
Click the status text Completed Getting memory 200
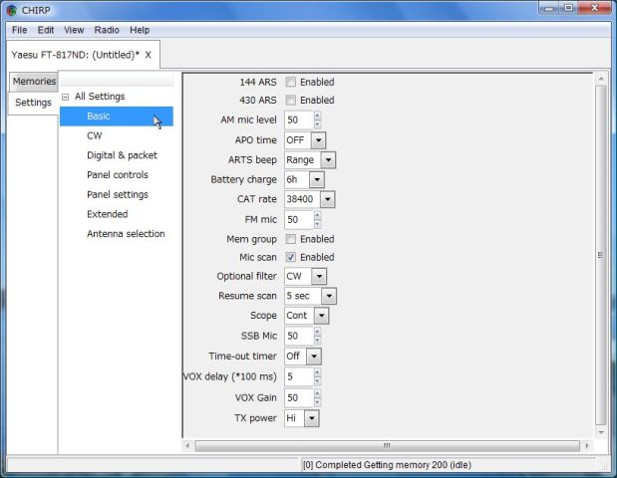point(387,465)
